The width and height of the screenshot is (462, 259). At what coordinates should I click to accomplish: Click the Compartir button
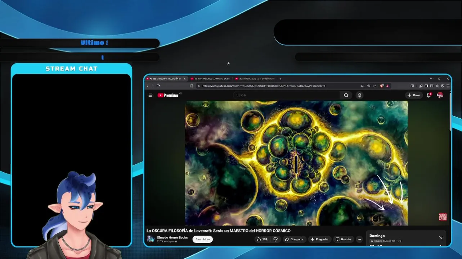click(x=294, y=239)
